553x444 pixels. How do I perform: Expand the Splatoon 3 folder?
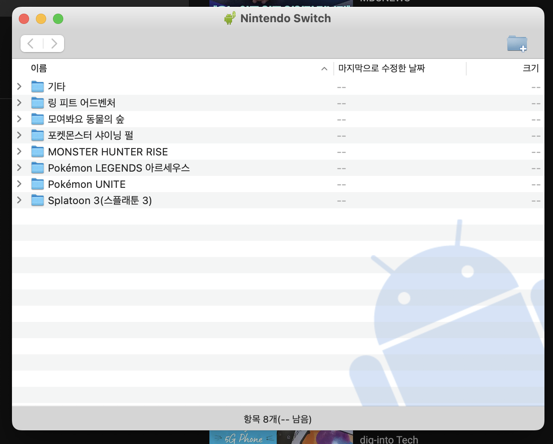[x=19, y=200]
